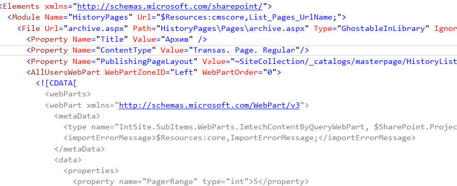
Task: Click the "PagerRange" property name
Action: [x=170, y=182]
